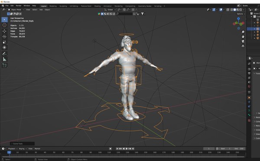
Task: Select the Move tool
Action: coord(4,31)
